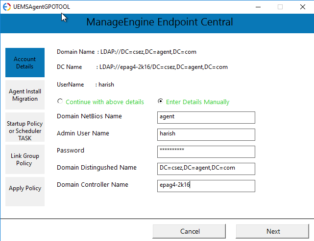Viewport: 314px width, 241px height.
Task: Click the Domain NetBios Name field
Action: tap(206, 117)
